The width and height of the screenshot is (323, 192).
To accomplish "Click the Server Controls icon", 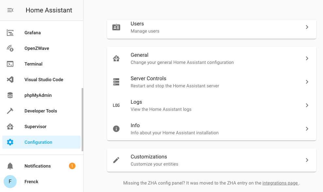I will point(116,82).
